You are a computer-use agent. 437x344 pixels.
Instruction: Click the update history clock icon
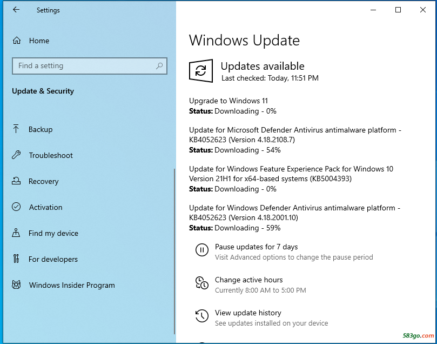click(x=202, y=316)
